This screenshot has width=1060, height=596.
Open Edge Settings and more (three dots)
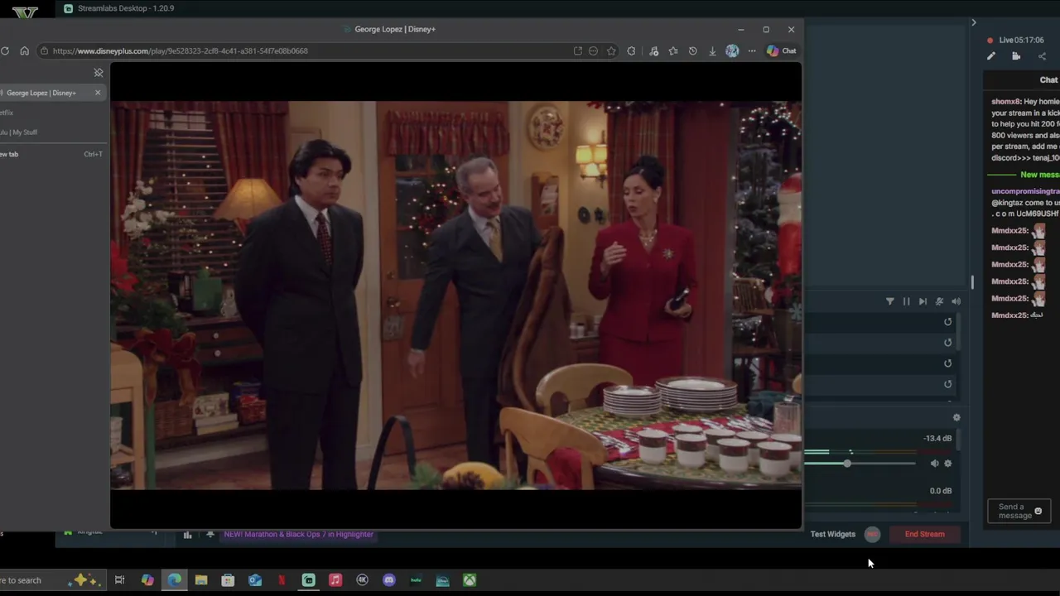point(752,50)
